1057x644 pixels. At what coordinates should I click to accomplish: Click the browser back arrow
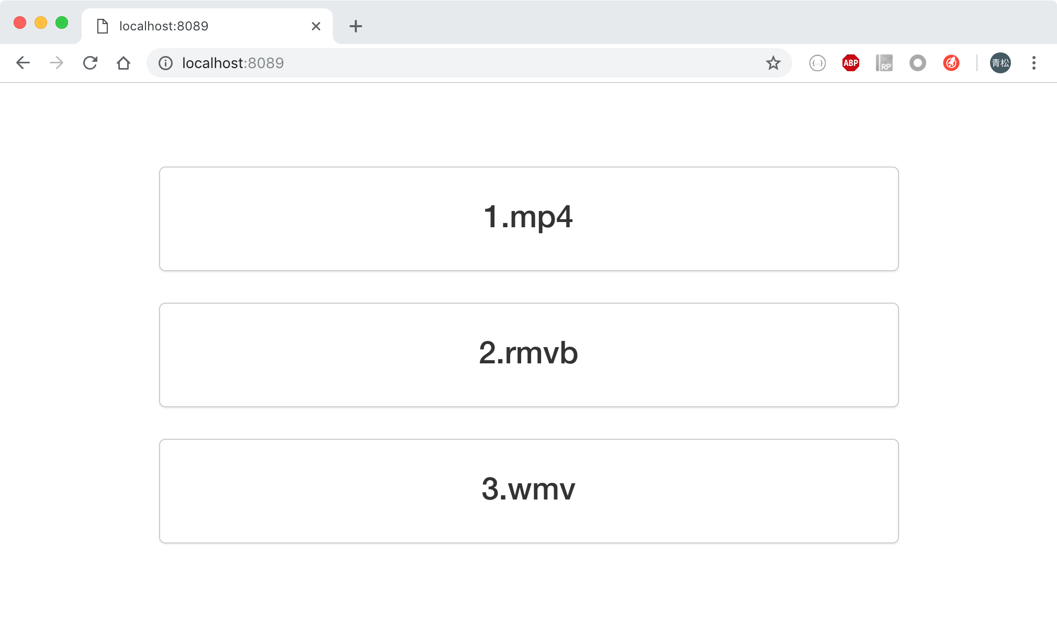pyautogui.click(x=23, y=63)
